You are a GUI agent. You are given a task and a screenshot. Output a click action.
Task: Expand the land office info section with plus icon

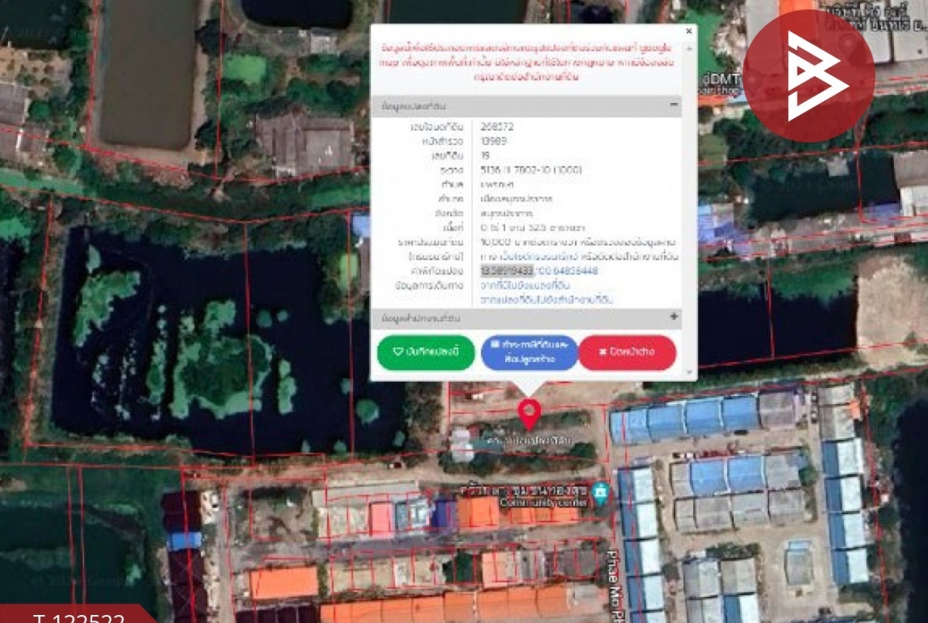coord(674,317)
